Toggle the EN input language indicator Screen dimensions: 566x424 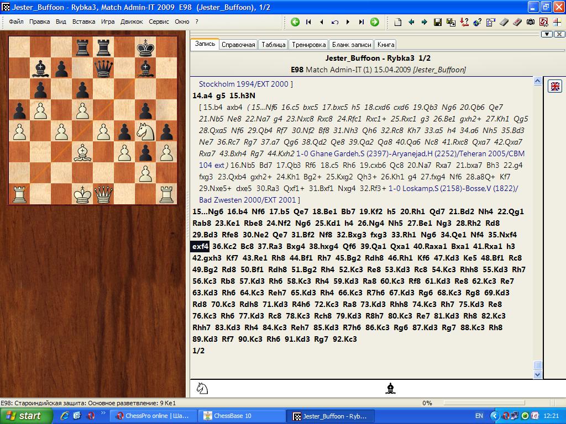point(479,416)
